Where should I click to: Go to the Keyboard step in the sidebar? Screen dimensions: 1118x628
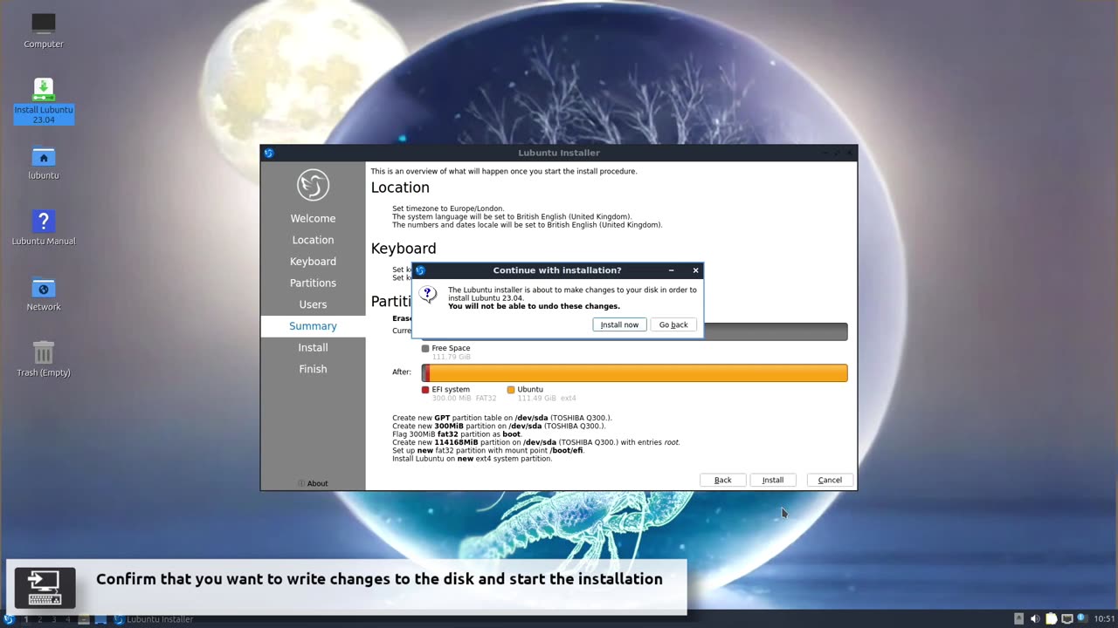click(x=313, y=262)
